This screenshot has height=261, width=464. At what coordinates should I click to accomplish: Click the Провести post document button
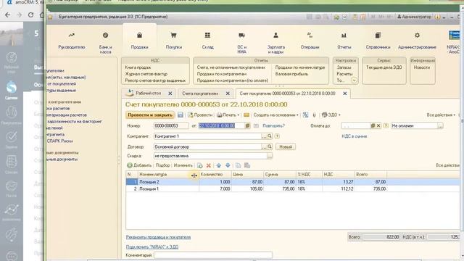click(200, 115)
